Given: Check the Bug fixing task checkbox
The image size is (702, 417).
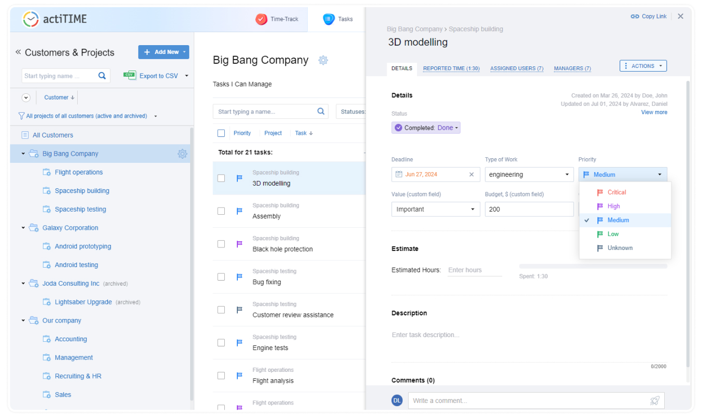Looking at the screenshot, I should [221, 277].
